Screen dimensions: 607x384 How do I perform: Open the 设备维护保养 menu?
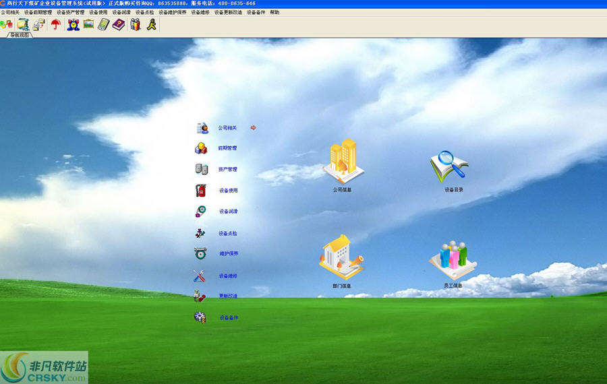(x=173, y=12)
